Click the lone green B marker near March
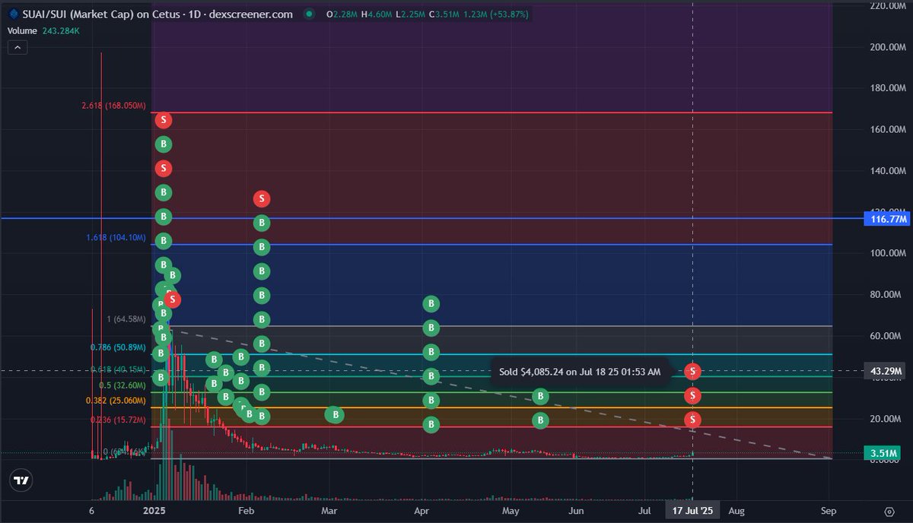 335,415
